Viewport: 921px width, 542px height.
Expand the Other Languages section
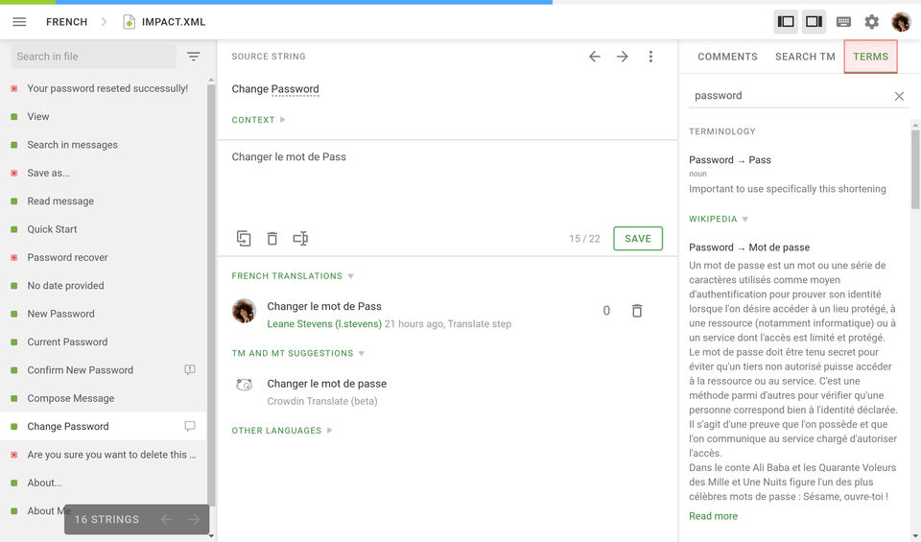point(282,431)
